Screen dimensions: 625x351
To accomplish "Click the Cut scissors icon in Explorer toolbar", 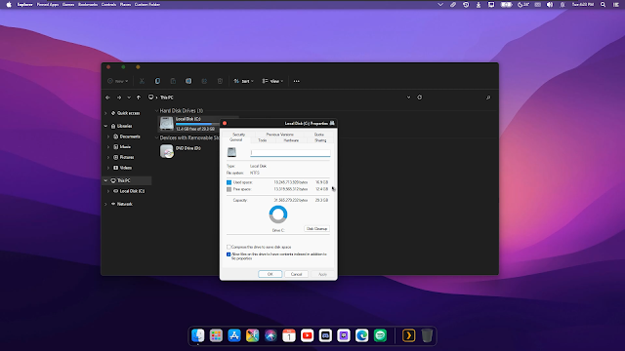I will (142, 81).
